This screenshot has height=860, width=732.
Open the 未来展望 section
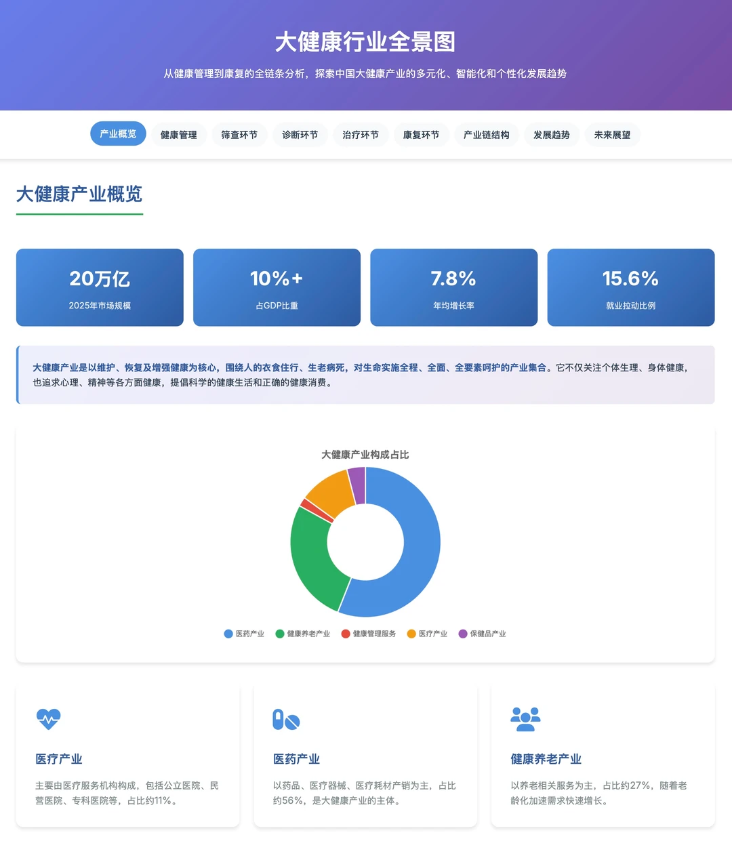coord(612,134)
